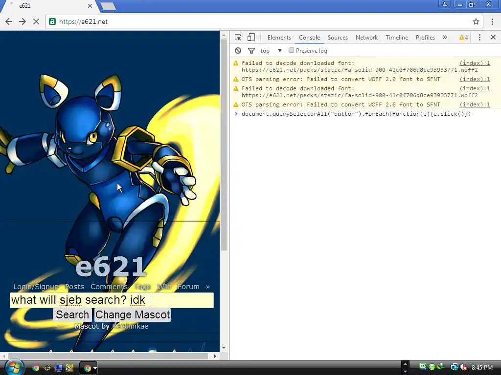Open the Windows Start orb
Image resolution: width=501 pixels, height=375 pixels.
click(x=14, y=367)
